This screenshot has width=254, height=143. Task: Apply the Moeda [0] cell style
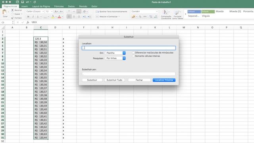[x=235, y=12]
